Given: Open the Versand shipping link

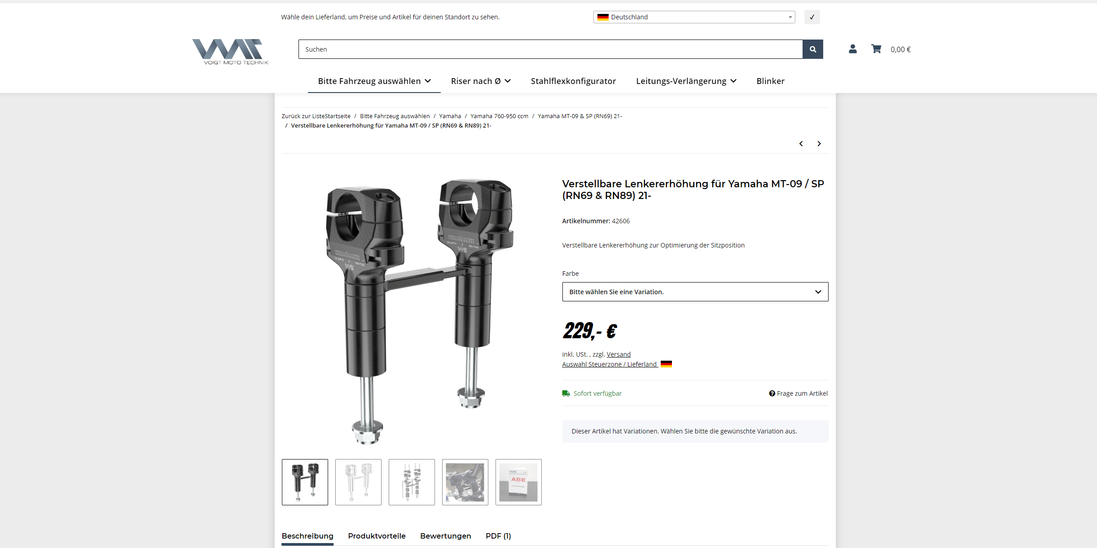Looking at the screenshot, I should tap(619, 354).
